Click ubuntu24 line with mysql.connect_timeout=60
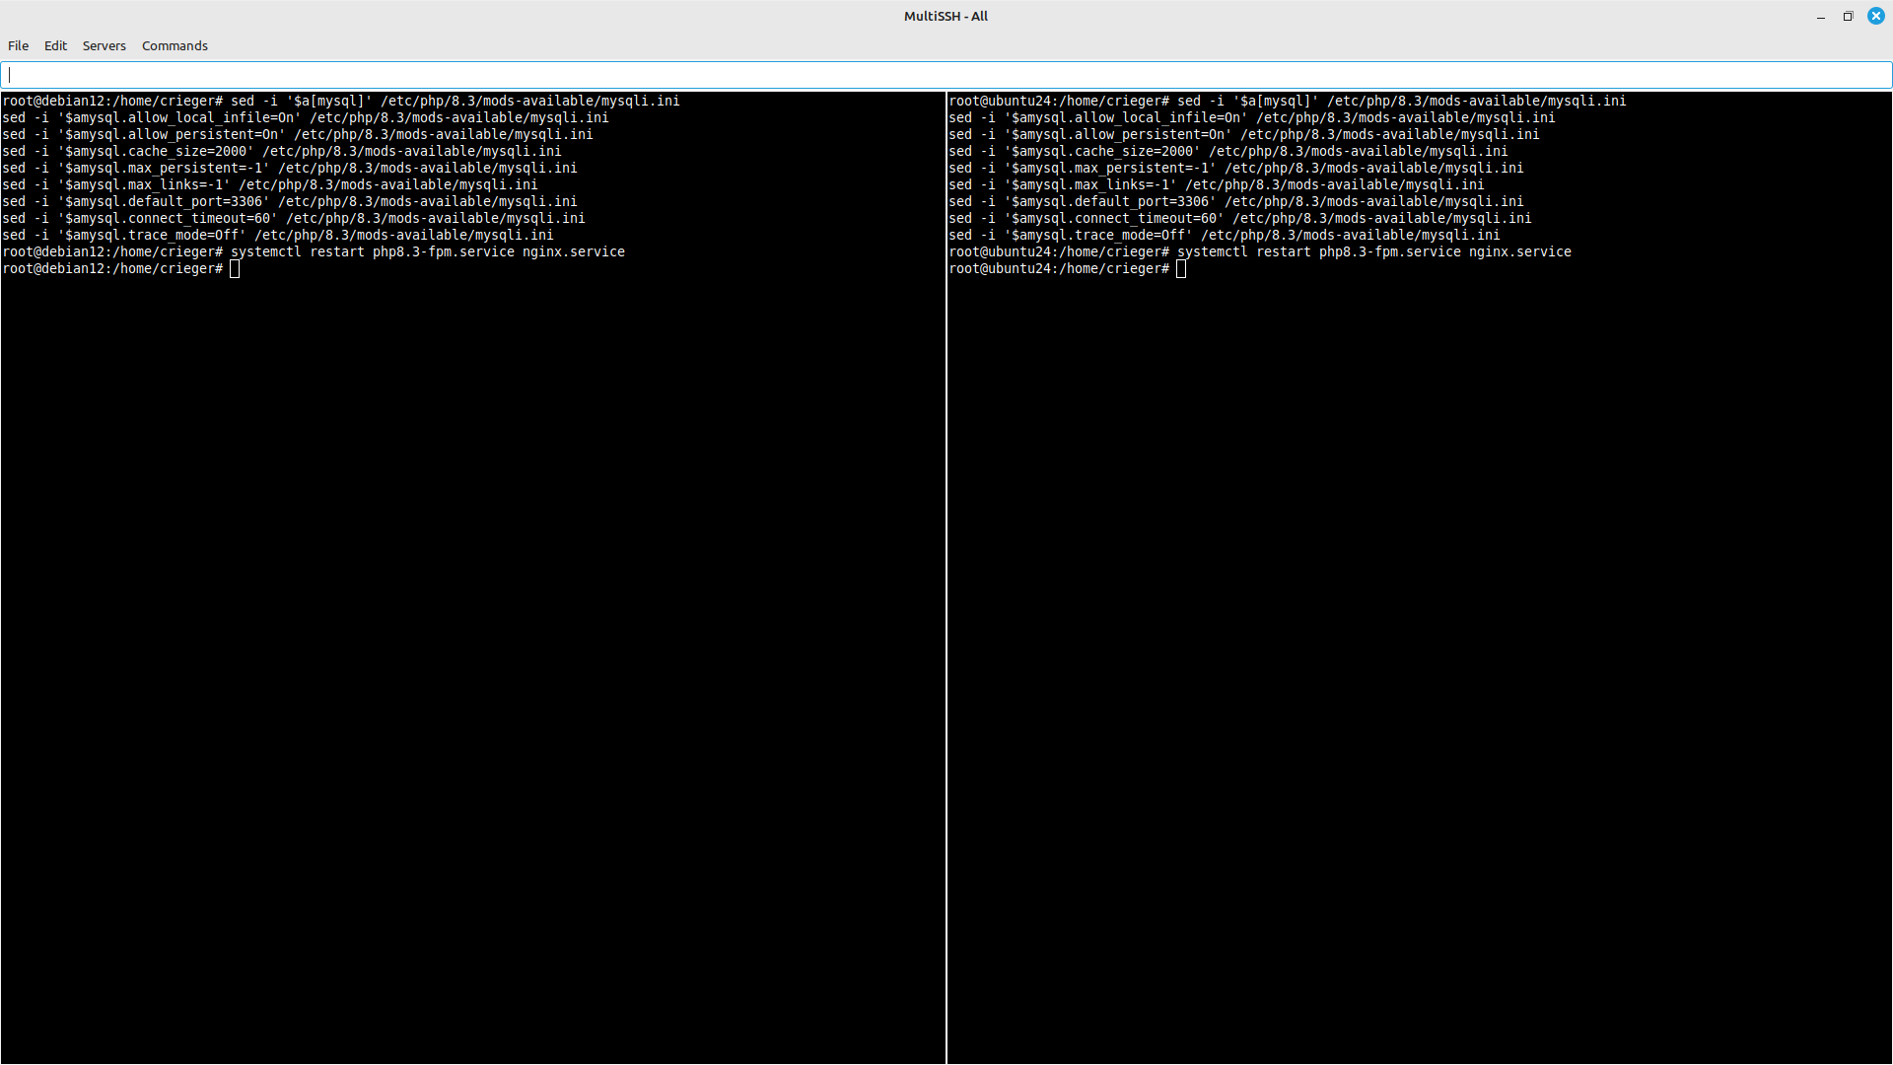The height and width of the screenshot is (1065, 1893). pyautogui.click(x=1240, y=218)
